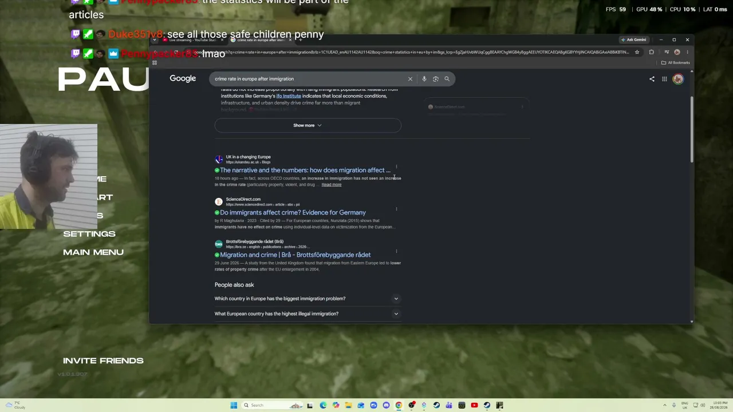Open the Google account avatar menu
The width and height of the screenshot is (733, 412).
[x=678, y=79]
